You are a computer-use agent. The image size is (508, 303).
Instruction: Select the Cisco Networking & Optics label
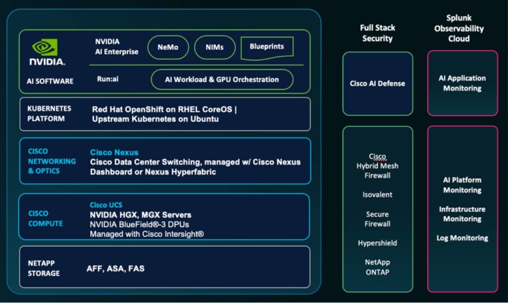(x=52, y=161)
